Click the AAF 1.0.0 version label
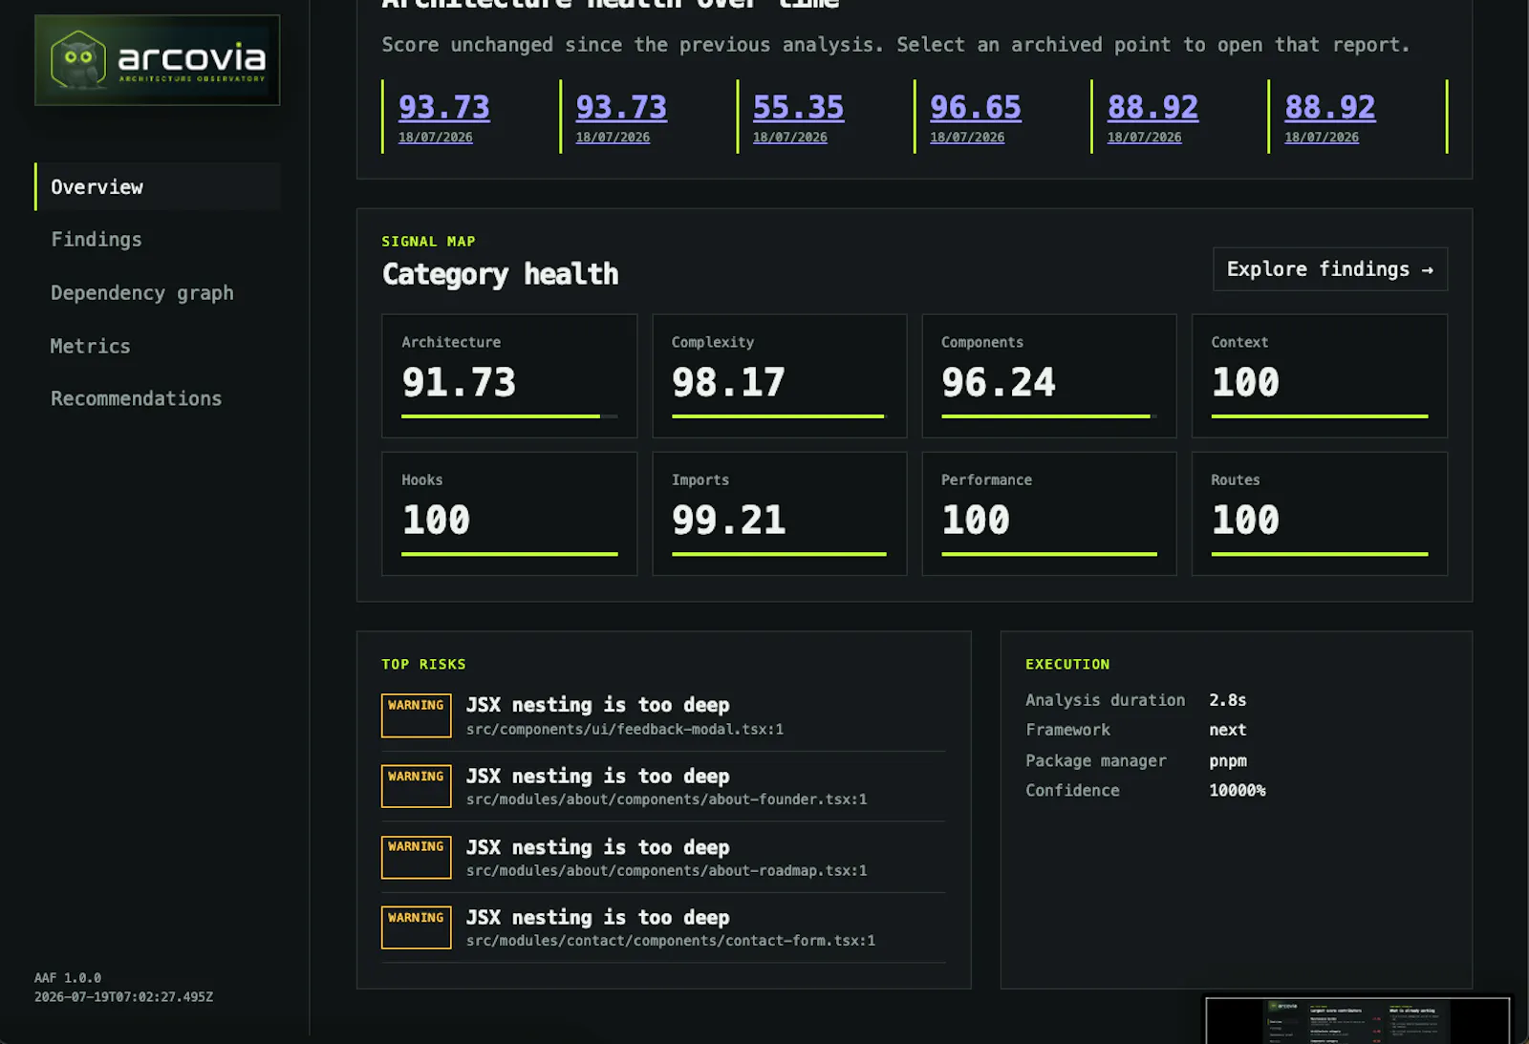This screenshot has height=1044, width=1529. [x=68, y=978]
